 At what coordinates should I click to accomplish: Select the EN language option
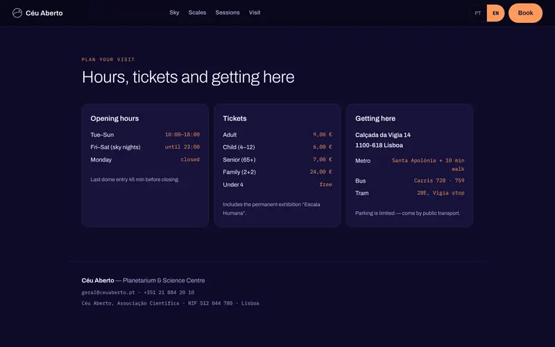tap(495, 13)
